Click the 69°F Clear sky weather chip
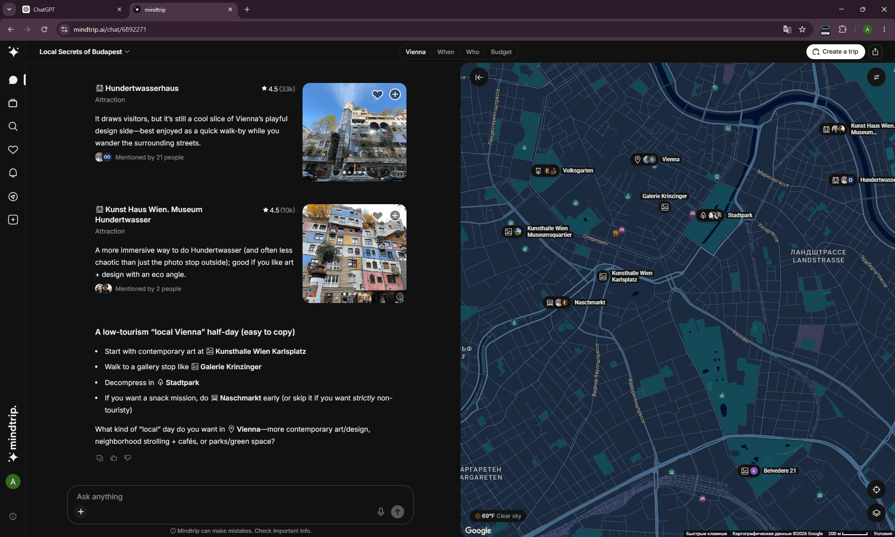The height and width of the screenshot is (537, 895). point(498,516)
